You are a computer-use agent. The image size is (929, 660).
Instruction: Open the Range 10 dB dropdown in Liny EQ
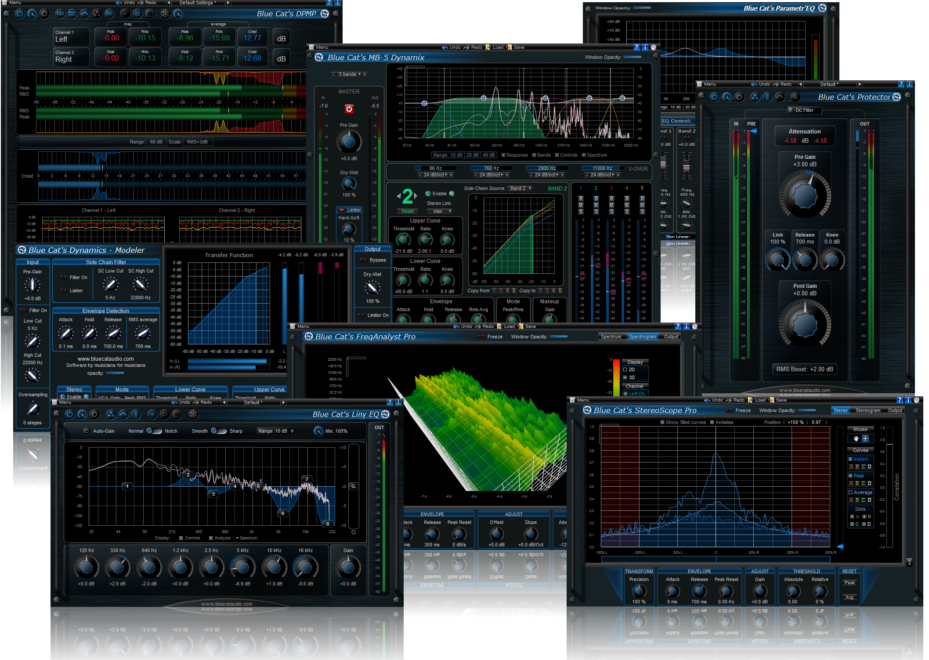coord(276,431)
